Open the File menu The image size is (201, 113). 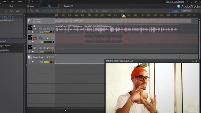[5, 2]
